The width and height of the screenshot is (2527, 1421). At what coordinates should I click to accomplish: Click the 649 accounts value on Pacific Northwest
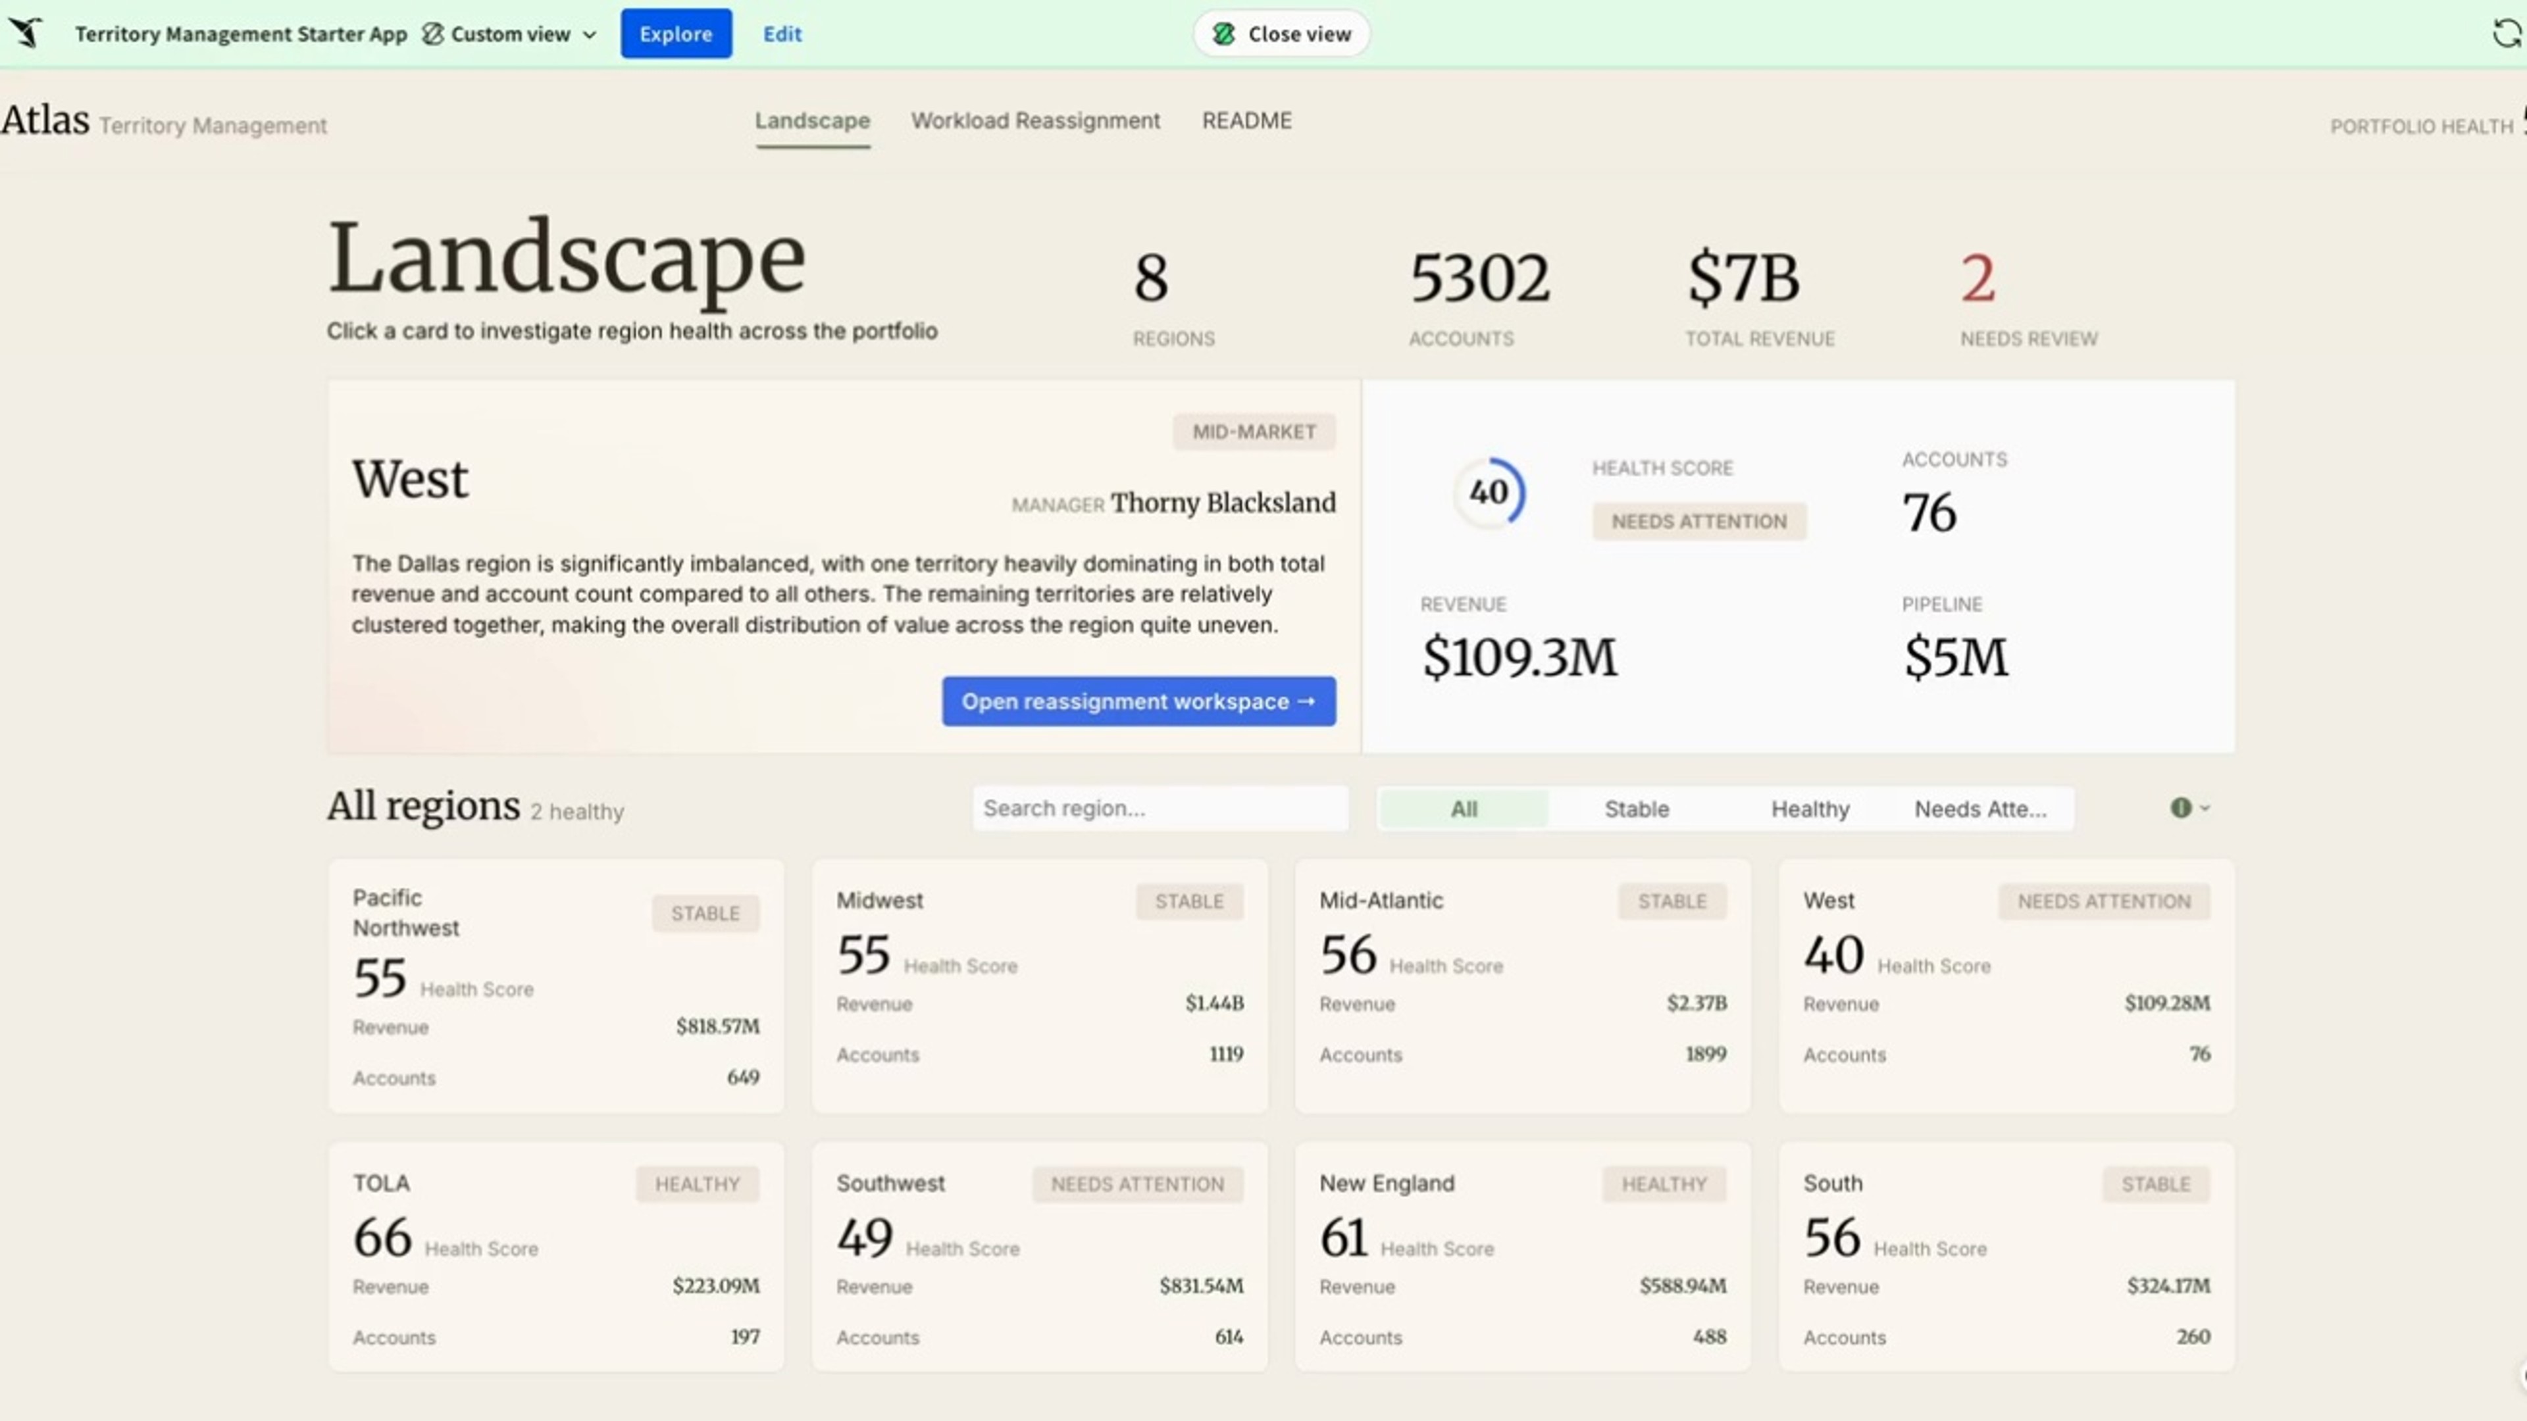(x=742, y=1077)
